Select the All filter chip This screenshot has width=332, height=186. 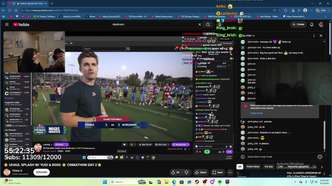240,167
